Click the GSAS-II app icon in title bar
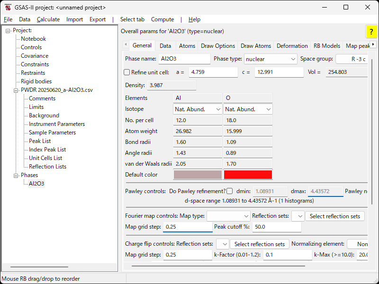This screenshot has width=379, height=284. click(8, 8)
